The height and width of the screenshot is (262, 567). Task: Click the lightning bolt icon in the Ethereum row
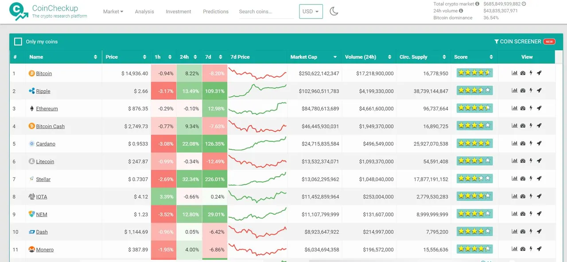pos(531,108)
